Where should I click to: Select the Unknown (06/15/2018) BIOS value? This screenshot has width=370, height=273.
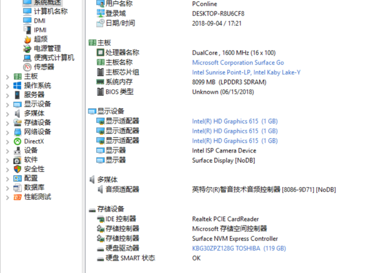223,92
